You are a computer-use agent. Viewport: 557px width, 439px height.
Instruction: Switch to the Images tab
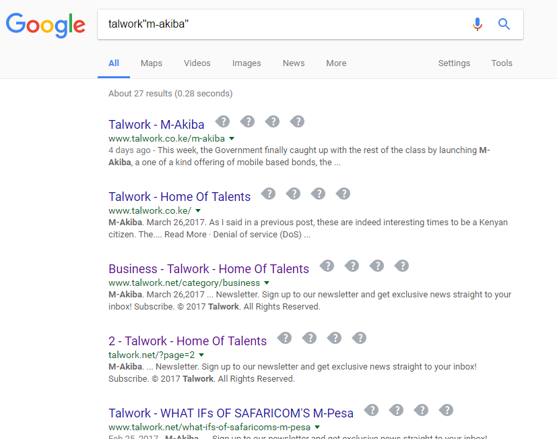[x=247, y=63]
